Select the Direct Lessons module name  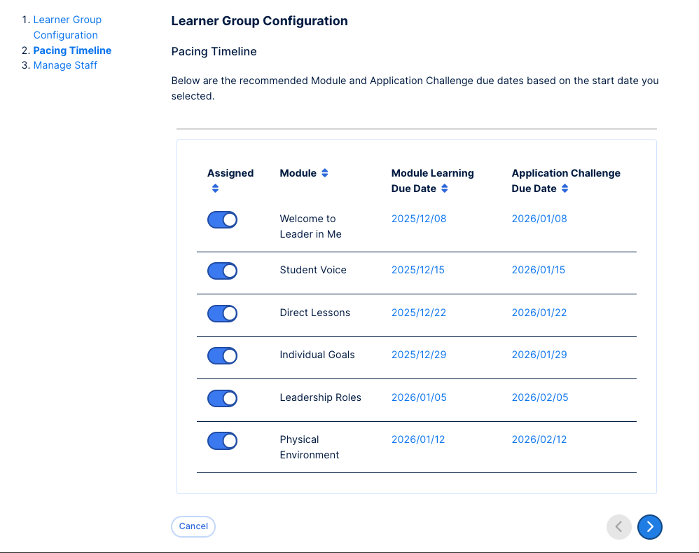tap(314, 313)
